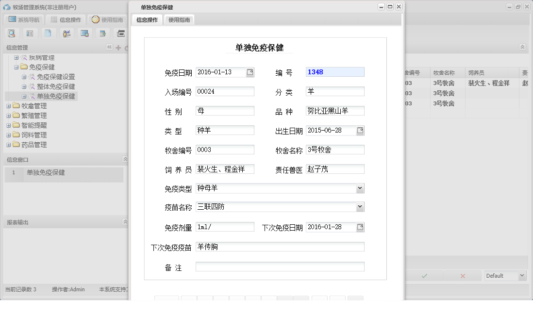533x318 pixels.
Task: Click the green check confirm button
Action: click(x=424, y=275)
